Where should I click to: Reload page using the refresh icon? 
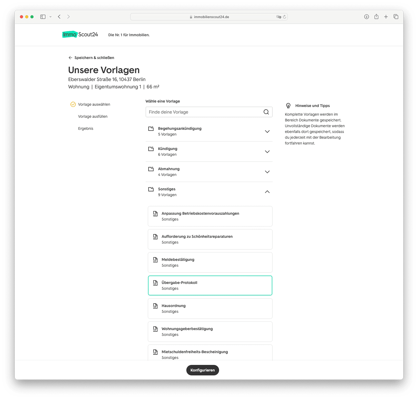click(284, 17)
